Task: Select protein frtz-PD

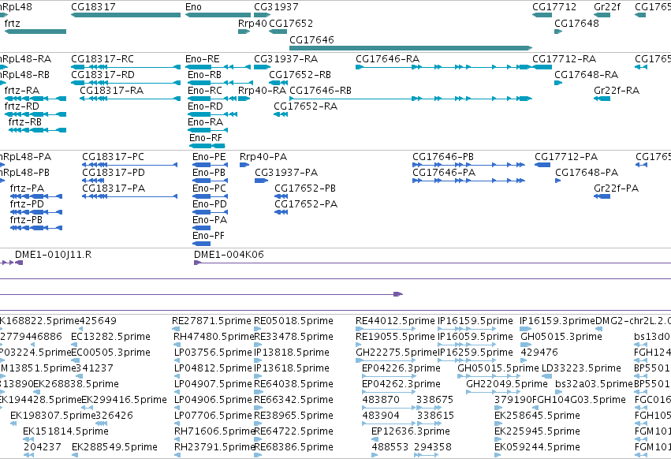Action: pos(36,212)
